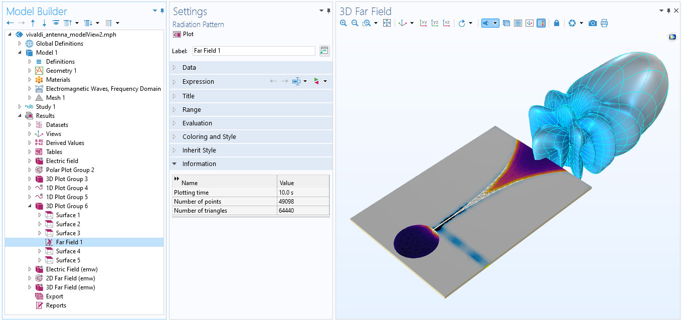Print the 3D Far Field graphics

coord(604,23)
